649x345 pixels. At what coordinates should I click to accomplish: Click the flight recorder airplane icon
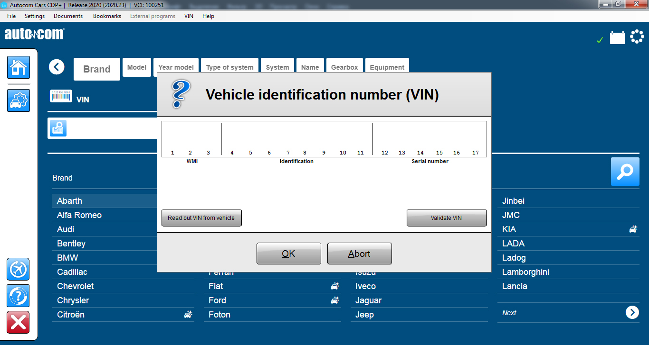click(x=18, y=269)
